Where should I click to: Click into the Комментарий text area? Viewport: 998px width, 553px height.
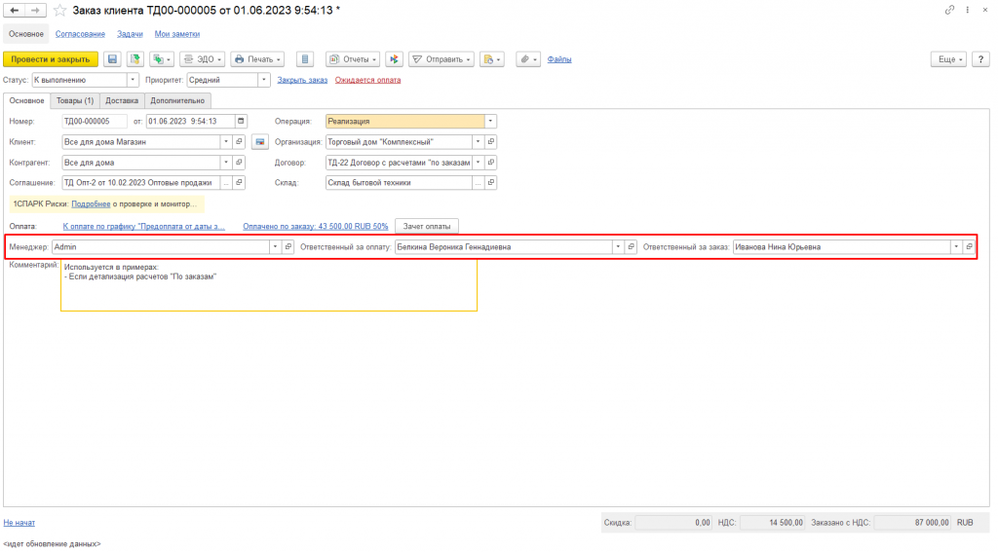coord(269,285)
